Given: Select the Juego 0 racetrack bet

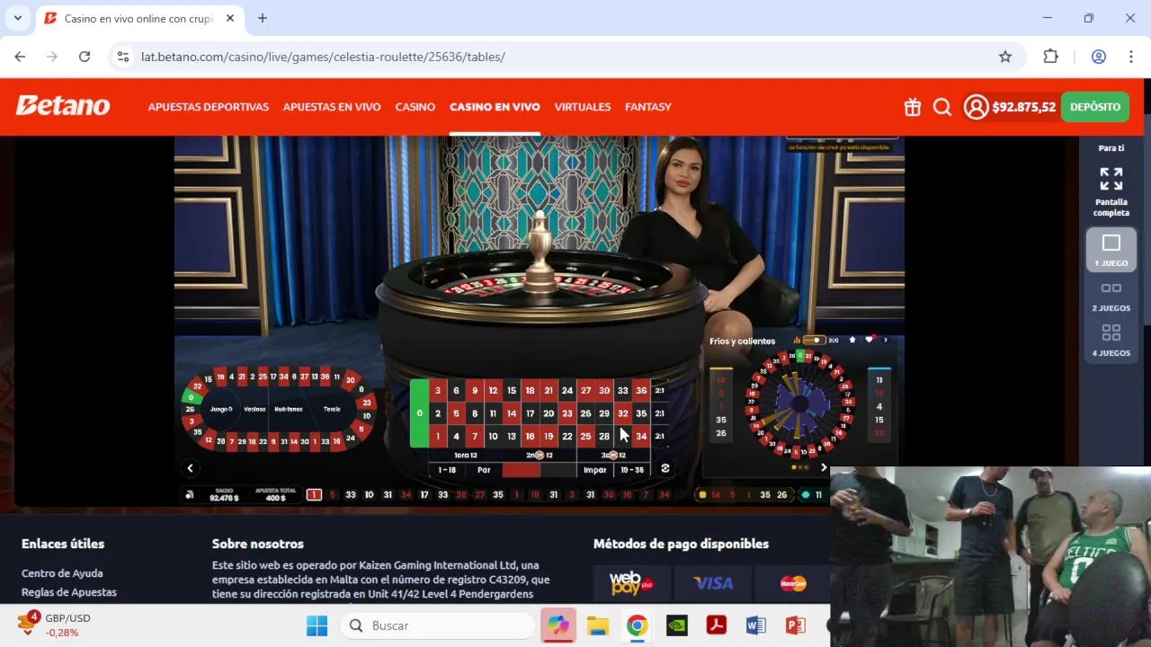Looking at the screenshot, I should click(x=221, y=409).
